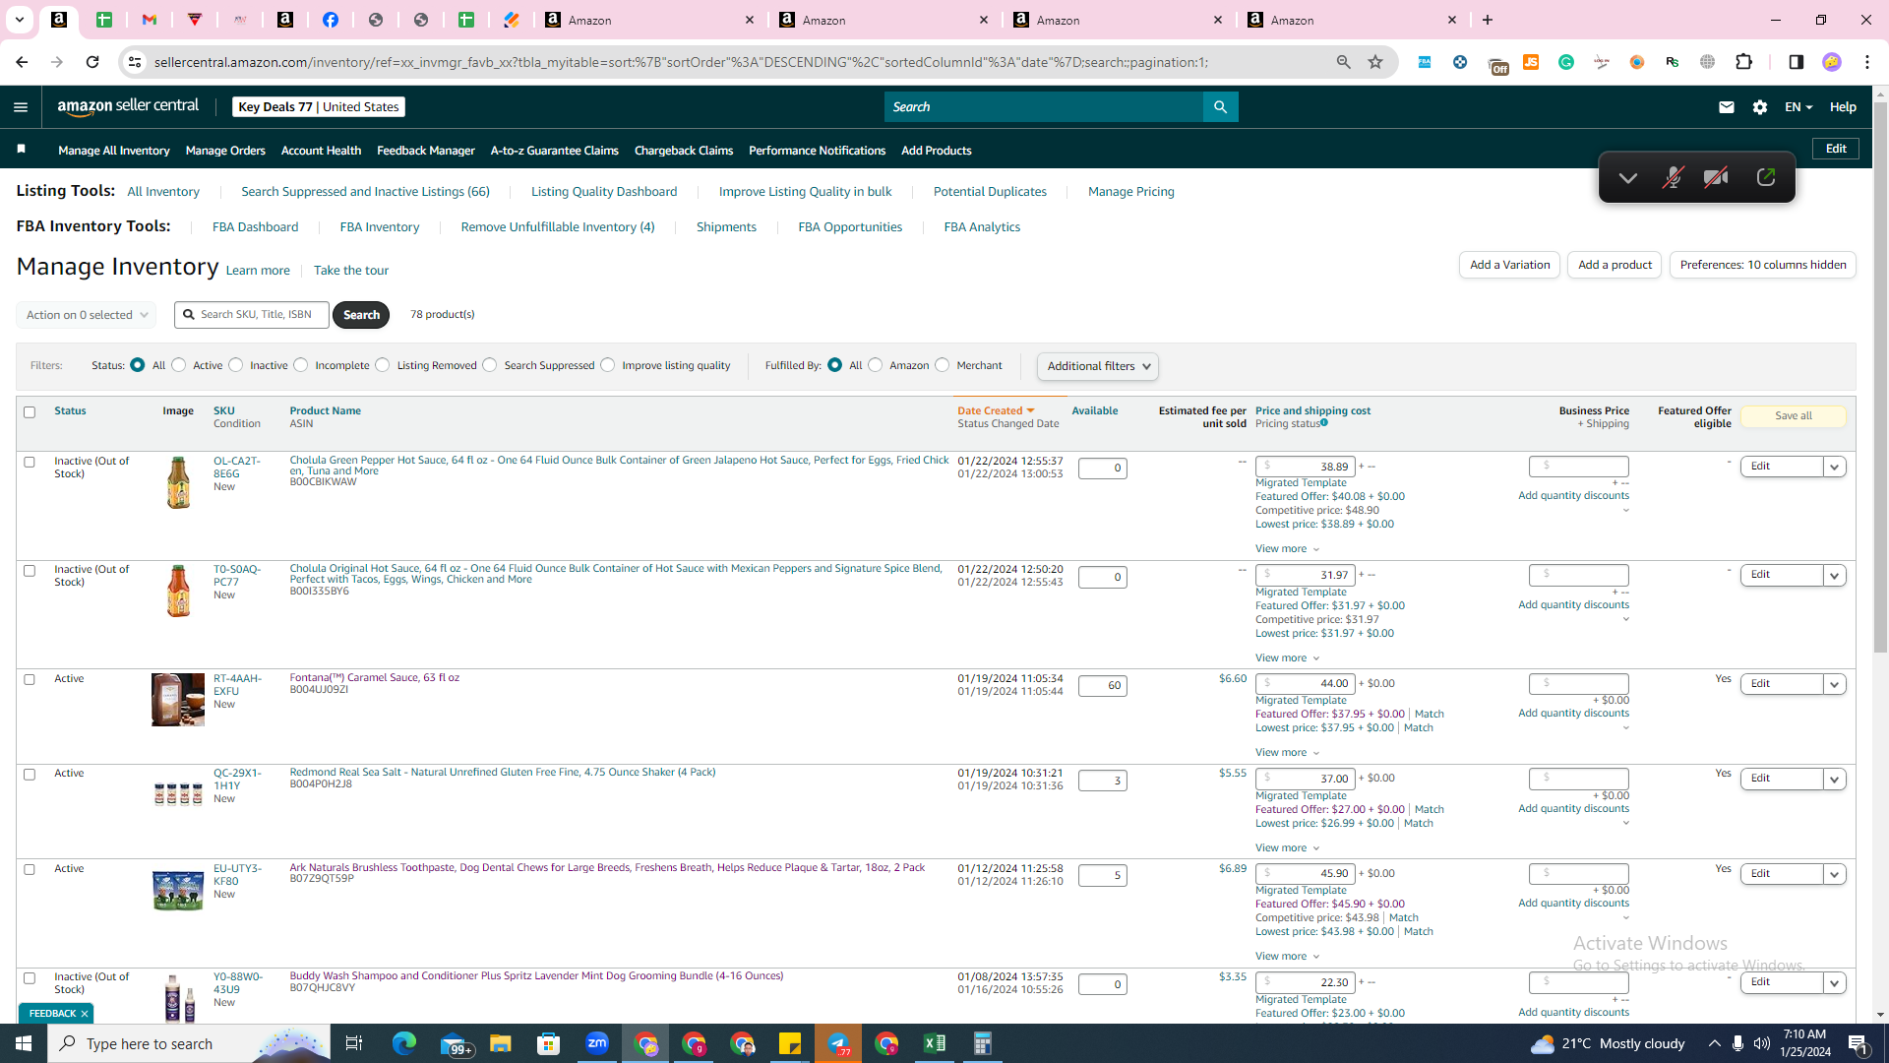Expand View more for Redmond Real Sea Salt row

click(1288, 848)
